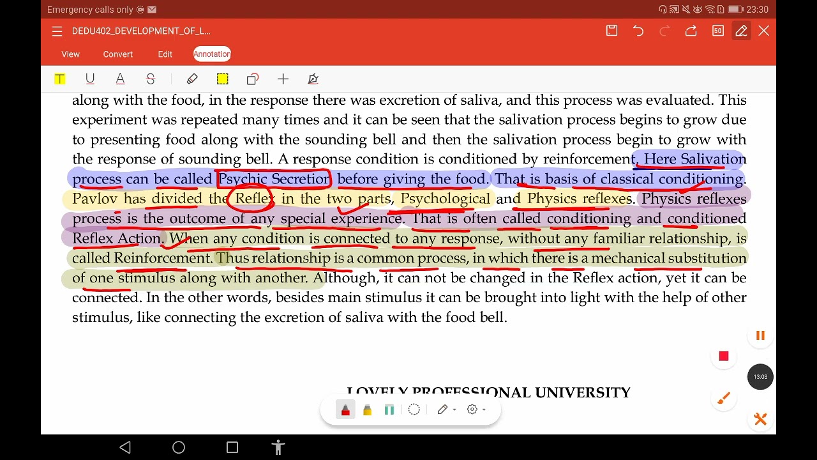Tap the document title DEDU402_DEVELOPMENT_OF_L…
Screen dimensions: 817x460
point(141,31)
